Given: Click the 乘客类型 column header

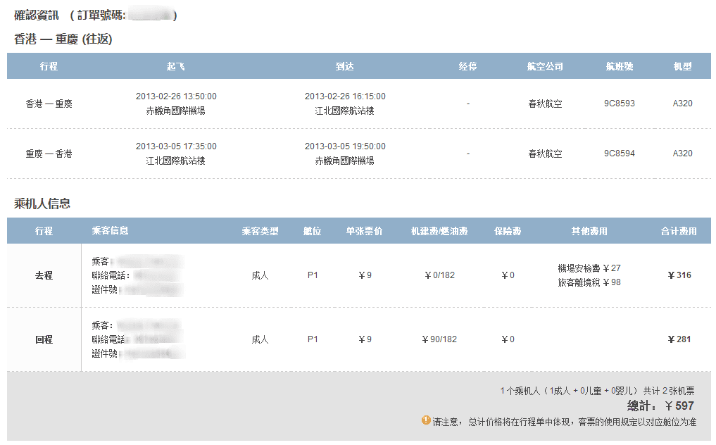Looking at the screenshot, I should [260, 231].
